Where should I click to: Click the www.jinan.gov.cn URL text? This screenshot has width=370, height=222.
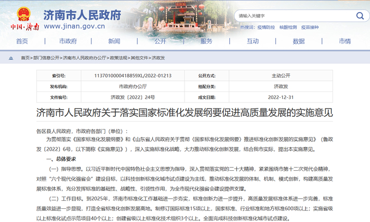[75, 26]
